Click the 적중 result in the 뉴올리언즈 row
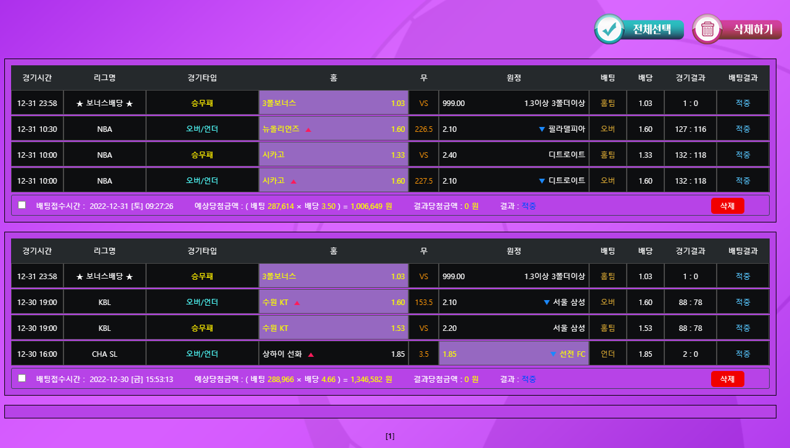790x448 pixels. [x=743, y=129]
